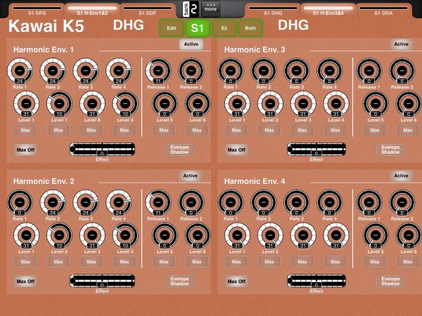Click the Rate 1 knob in Harmonic Env. 4
This screenshot has height=316, width=422.
tap(231, 203)
